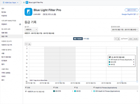Open the 대한민국 country dropdown
Viewport: 140px width, 104px height.
pyautogui.click(x=31, y=29)
